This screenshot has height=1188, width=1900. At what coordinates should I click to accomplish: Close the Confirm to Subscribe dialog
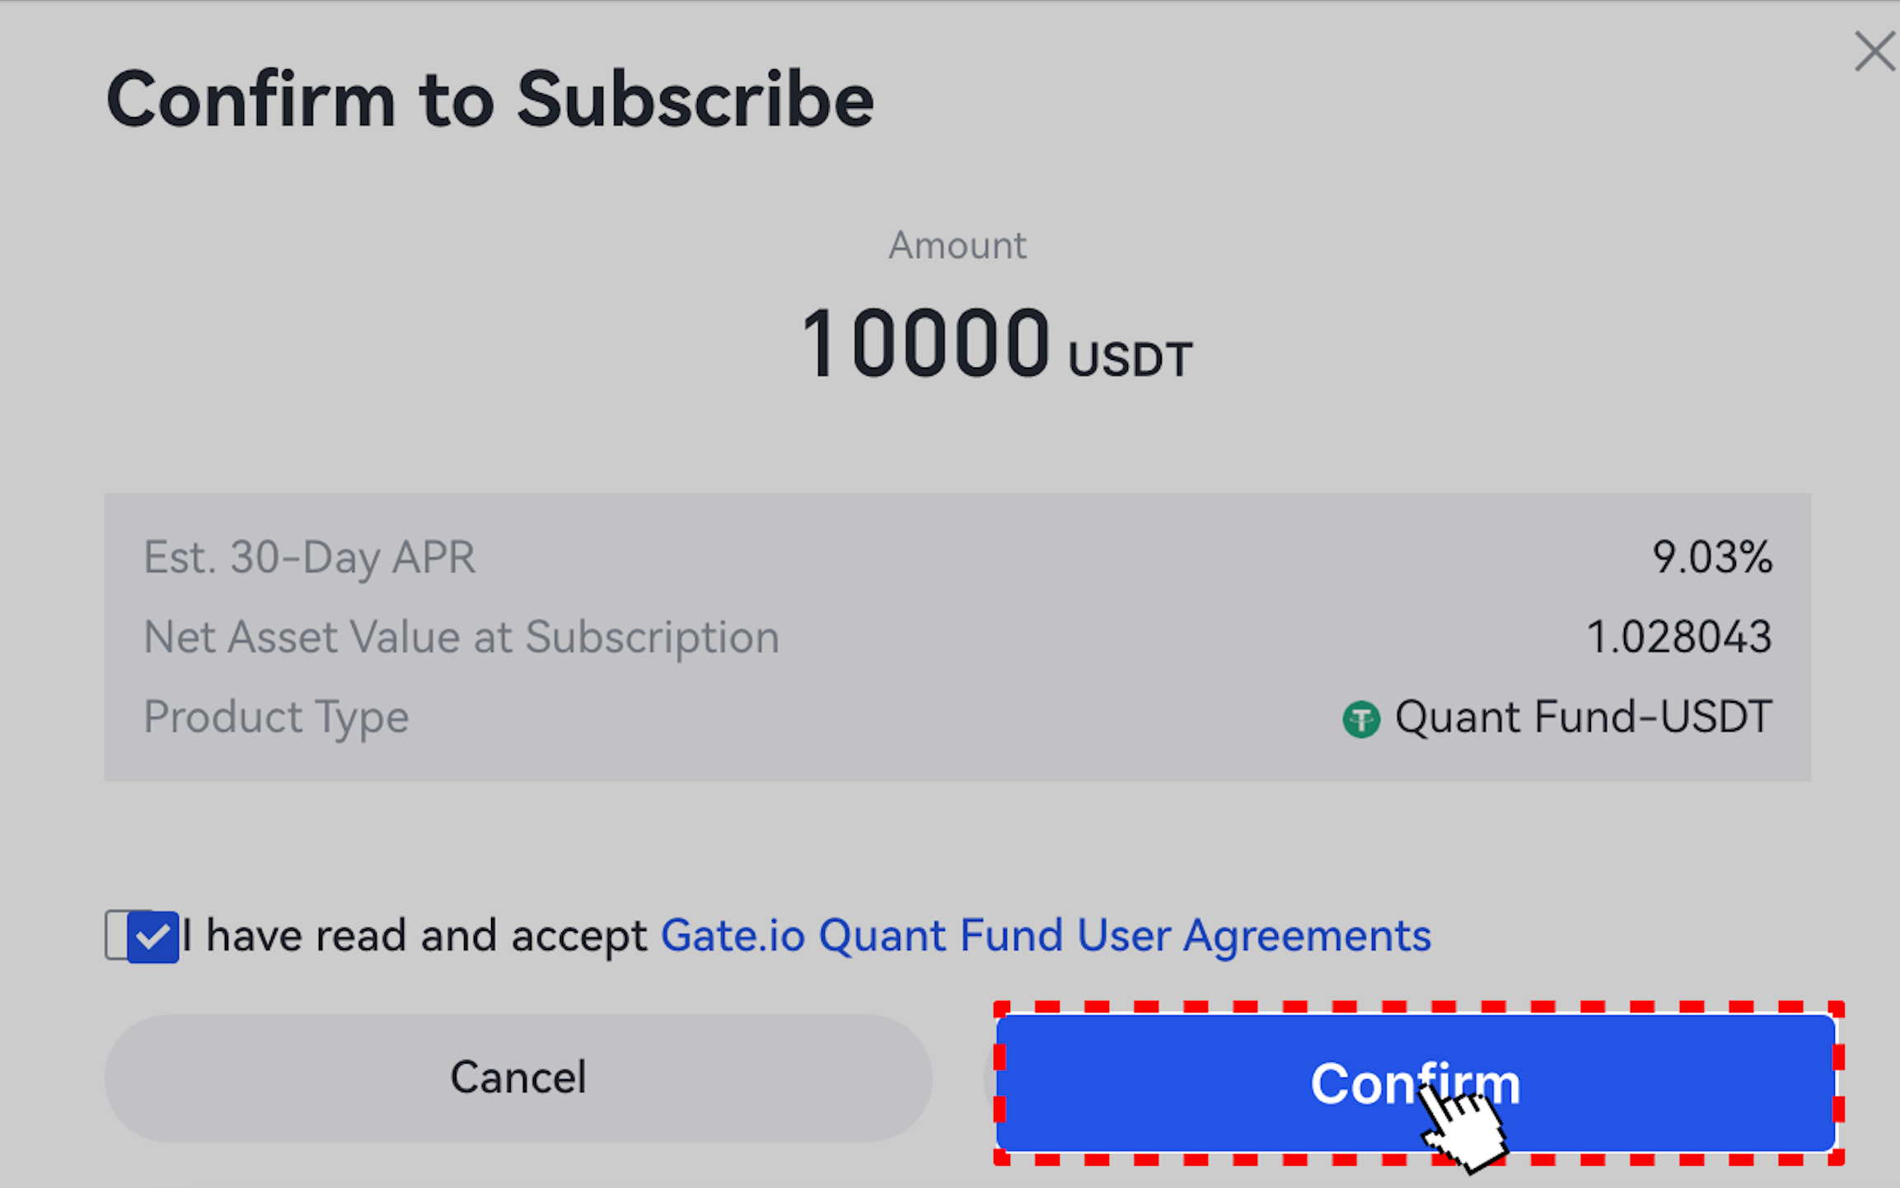click(1874, 52)
